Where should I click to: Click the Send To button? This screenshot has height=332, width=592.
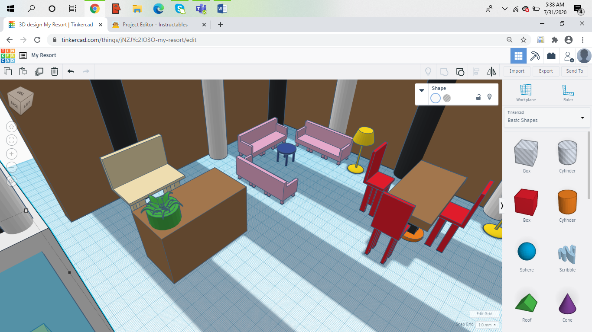click(x=575, y=71)
